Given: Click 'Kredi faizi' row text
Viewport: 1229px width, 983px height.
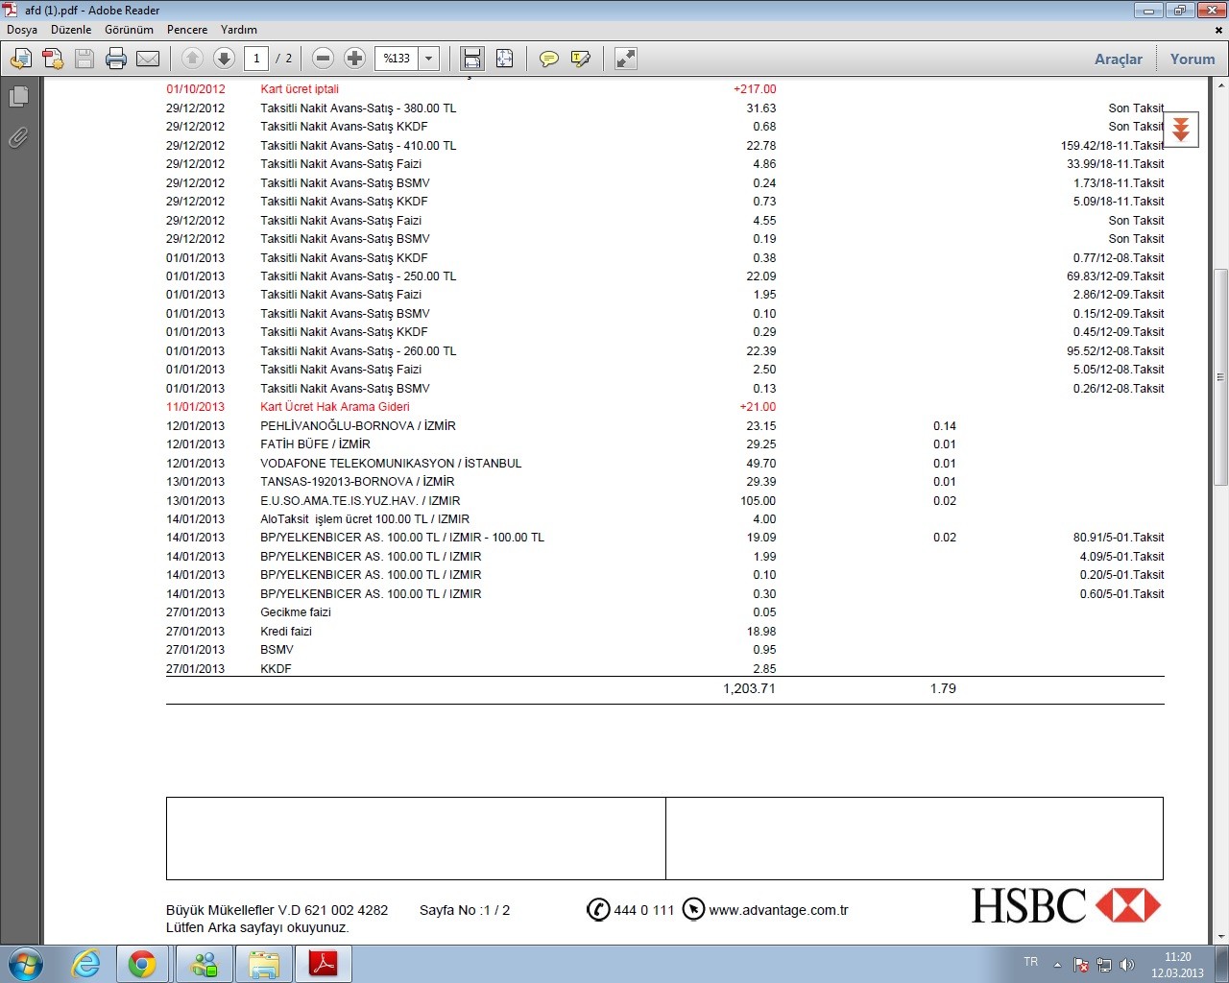Looking at the screenshot, I should tap(286, 632).
